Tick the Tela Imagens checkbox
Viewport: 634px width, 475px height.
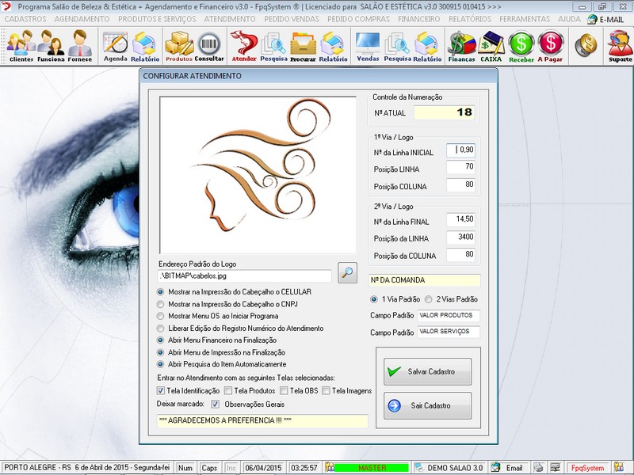point(325,390)
